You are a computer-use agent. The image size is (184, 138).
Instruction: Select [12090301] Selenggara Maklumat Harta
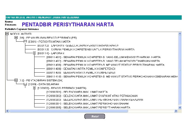click(x=77, y=92)
